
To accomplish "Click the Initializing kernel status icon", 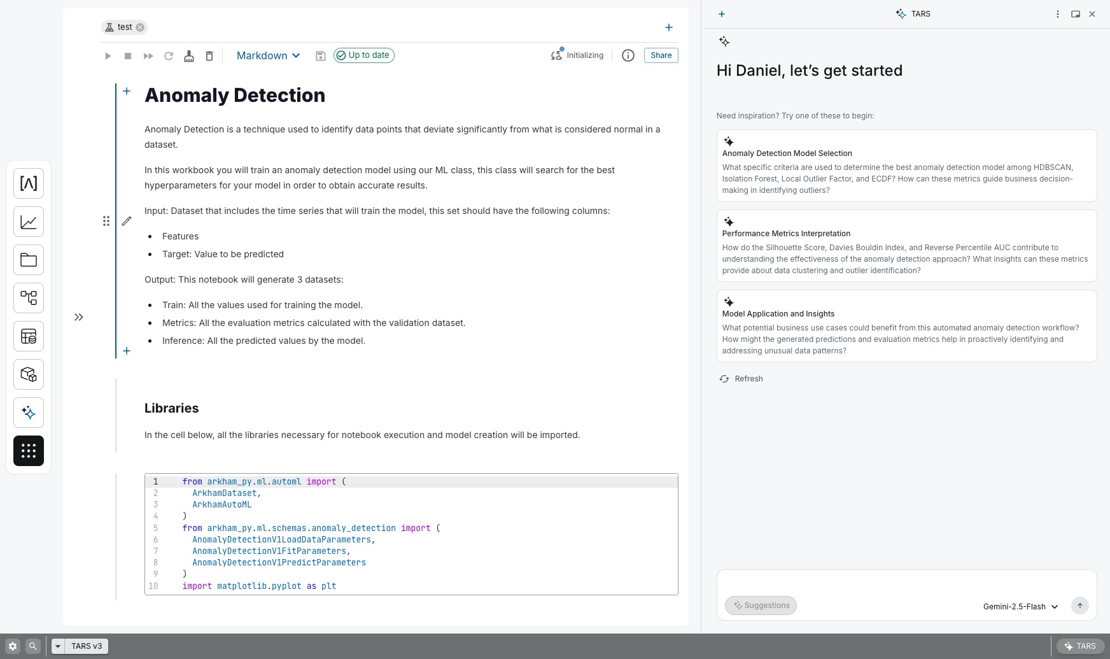I will tap(557, 55).
